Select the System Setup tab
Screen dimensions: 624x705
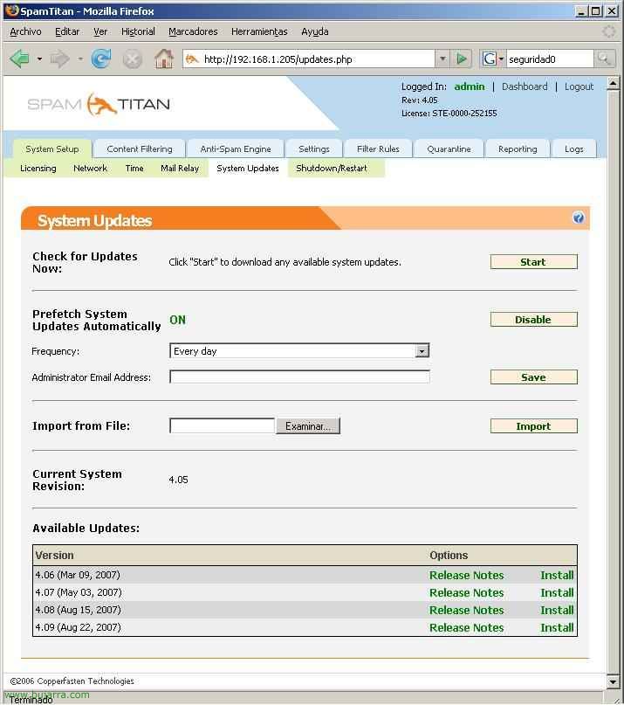[52, 149]
